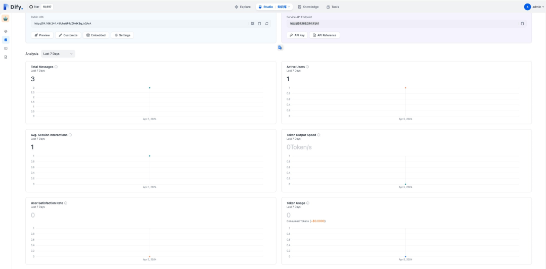546x269 pixels.
Task: Show info tooltip for Active Users
Action: click(x=307, y=67)
